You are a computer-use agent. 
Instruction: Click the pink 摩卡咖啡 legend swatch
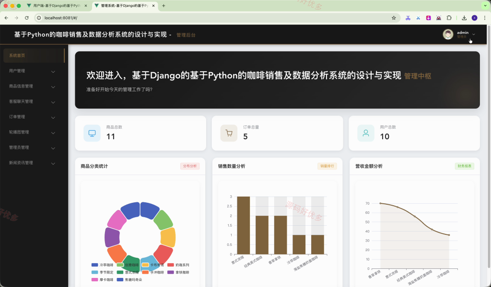(x=94, y=279)
